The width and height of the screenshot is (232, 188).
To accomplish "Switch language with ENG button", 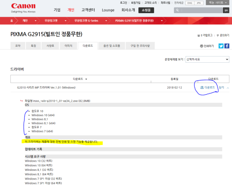I will tap(190, 3).
